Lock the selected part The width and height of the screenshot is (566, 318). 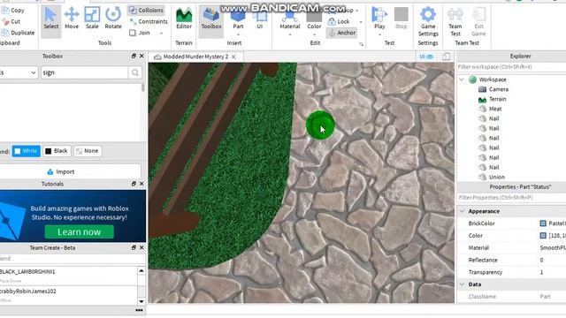pyautogui.click(x=339, y=21)
